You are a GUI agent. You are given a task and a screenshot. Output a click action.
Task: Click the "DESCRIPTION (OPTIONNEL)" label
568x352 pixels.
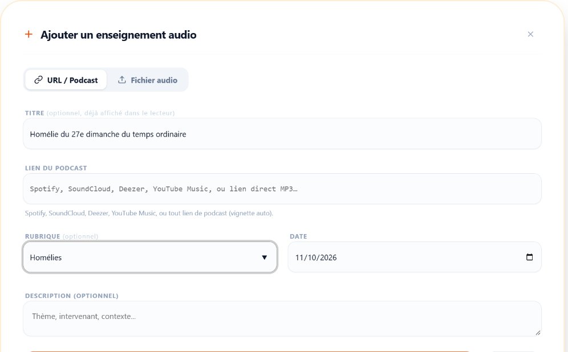pos(72,296)
